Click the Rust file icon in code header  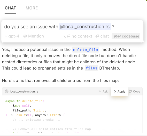(6, 91)
